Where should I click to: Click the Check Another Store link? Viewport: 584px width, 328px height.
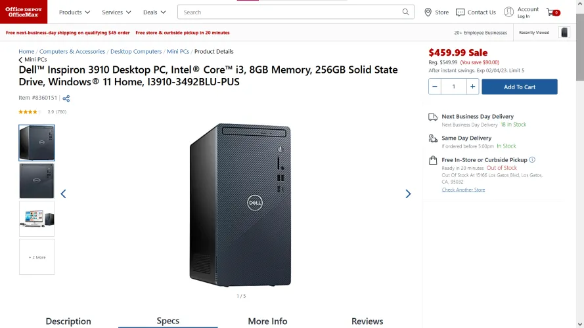(x=463, y=190)
